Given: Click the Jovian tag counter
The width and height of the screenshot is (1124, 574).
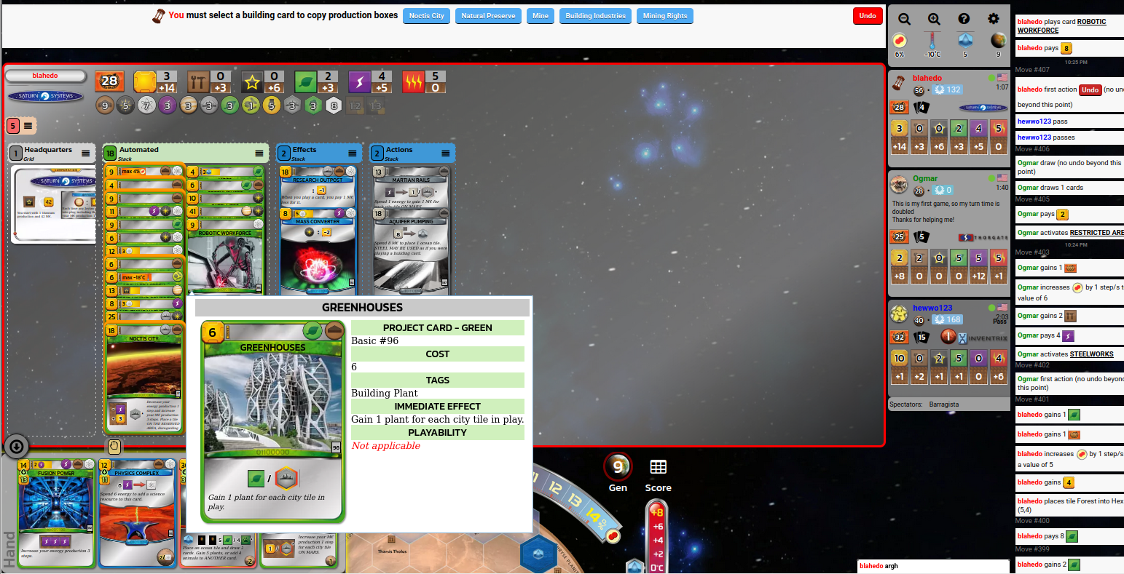Looking at the screenshot, I should pos(189,105).
